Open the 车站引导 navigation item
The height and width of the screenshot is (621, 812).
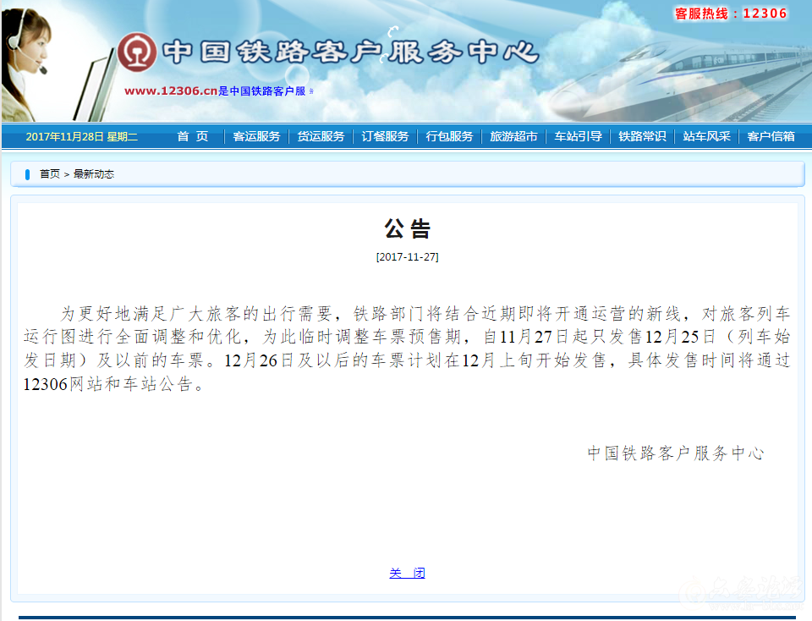tap(577, 135)
